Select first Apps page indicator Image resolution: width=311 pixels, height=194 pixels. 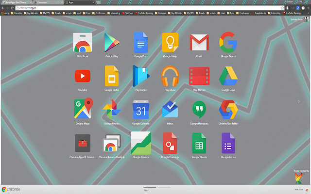(x=150, y=187)
